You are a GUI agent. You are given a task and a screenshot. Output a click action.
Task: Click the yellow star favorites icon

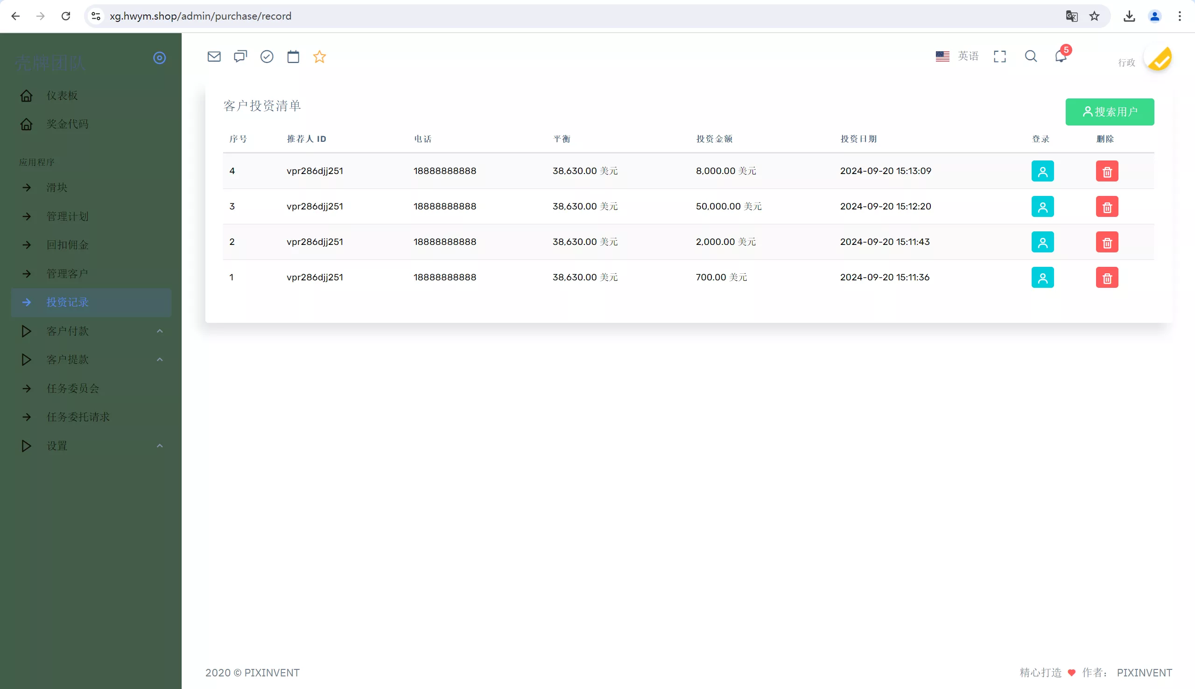click(320, 57)
